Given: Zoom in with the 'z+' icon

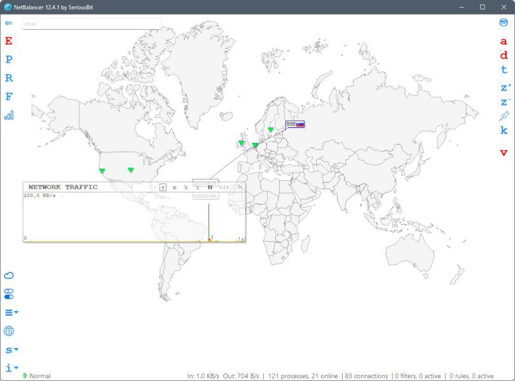Looking at the screenshot, I should pos(505,88).
